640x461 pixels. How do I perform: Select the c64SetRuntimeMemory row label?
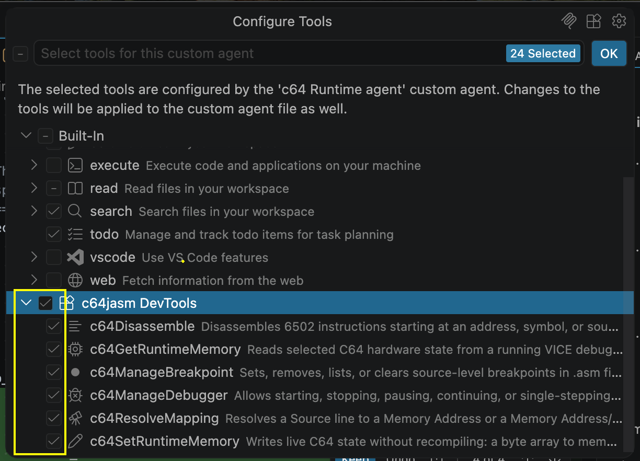click(x=165, y=442)
